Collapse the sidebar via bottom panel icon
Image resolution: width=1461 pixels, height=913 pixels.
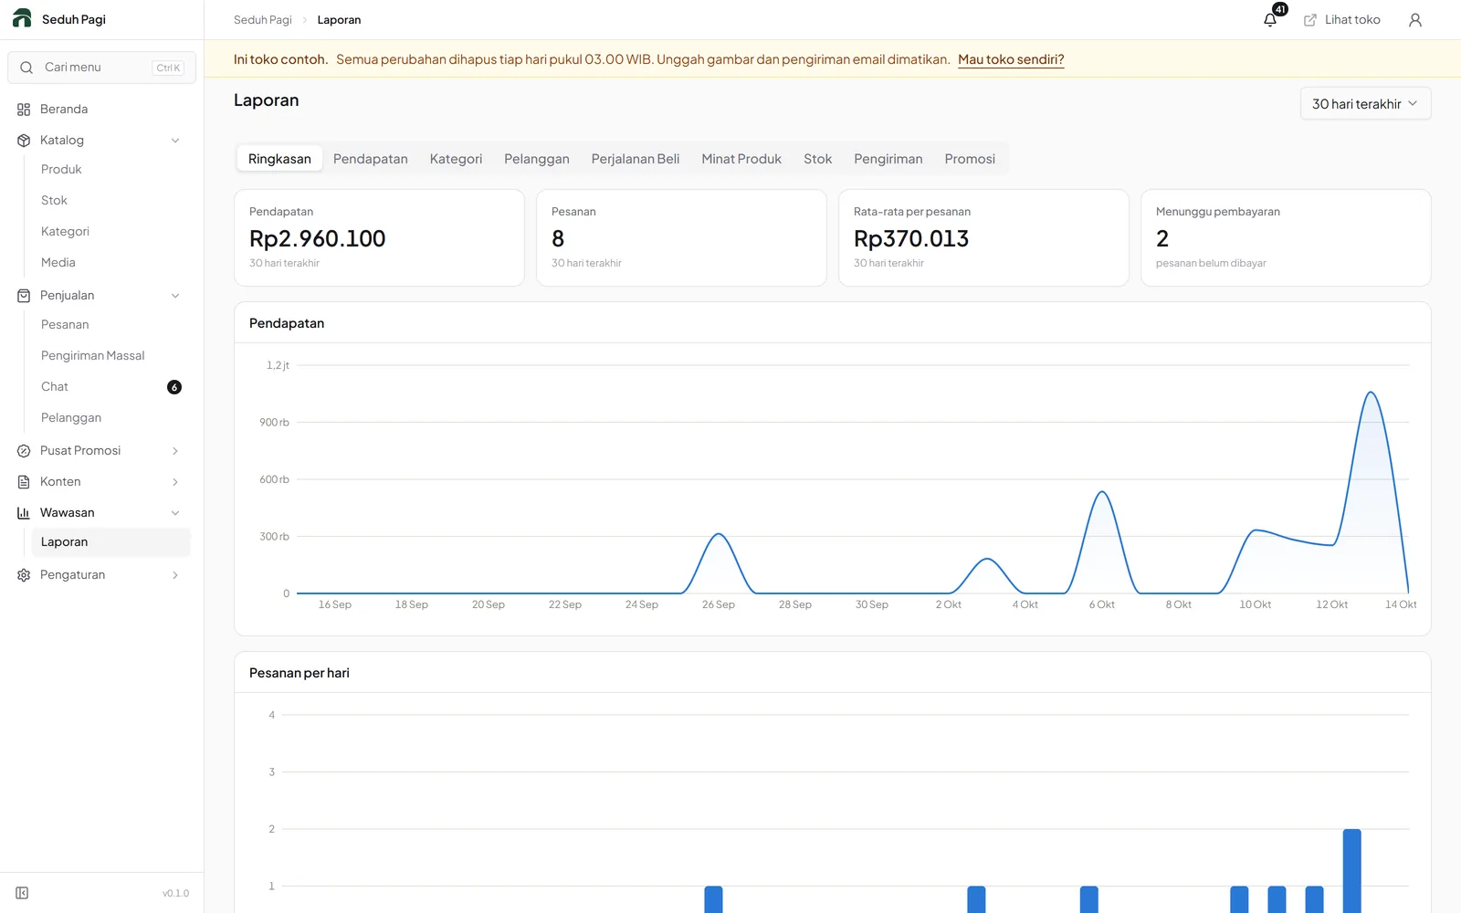[x=22, y=893]
